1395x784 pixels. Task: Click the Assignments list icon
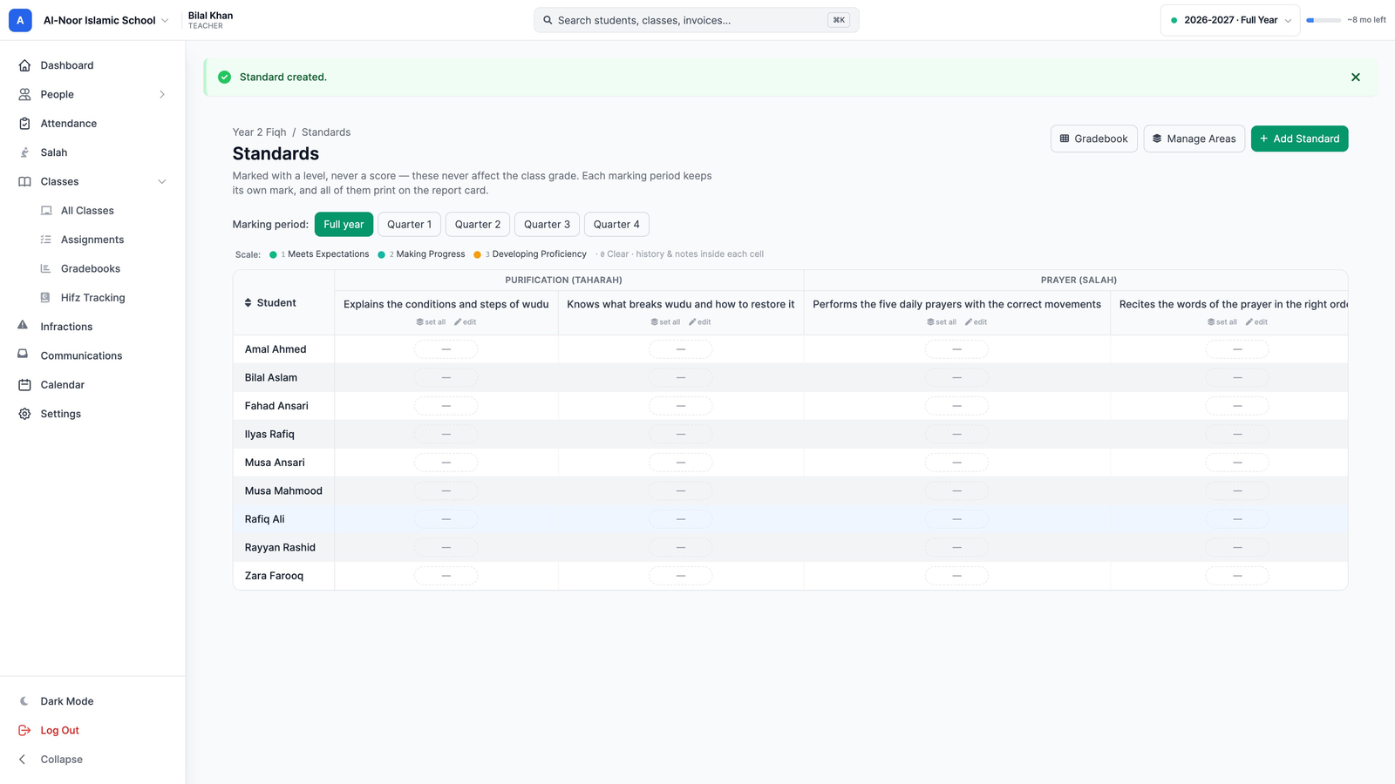point(45,240)
